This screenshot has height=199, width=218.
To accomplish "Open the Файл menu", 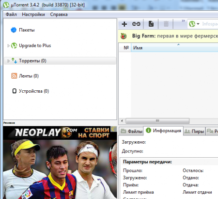I will tap(11, 15).
